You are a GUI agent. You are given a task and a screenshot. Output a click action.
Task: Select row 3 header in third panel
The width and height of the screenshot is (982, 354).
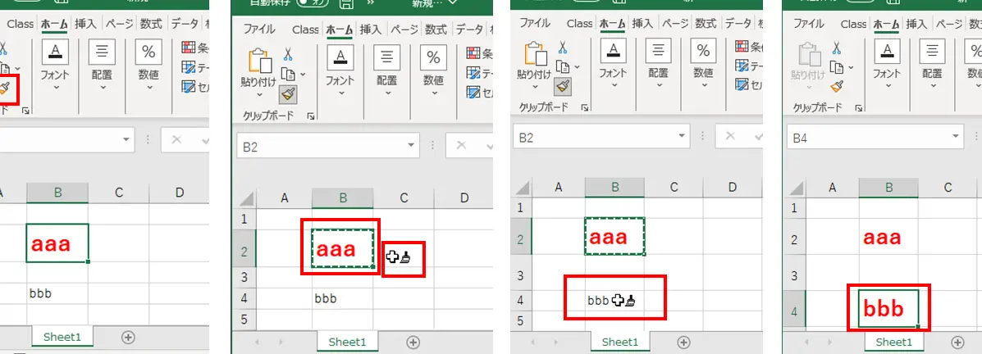pyautogui.click(x=521, y=275)
